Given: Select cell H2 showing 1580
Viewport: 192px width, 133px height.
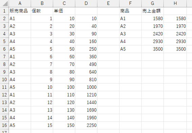Looking at the screenshot, I should 175,19.
